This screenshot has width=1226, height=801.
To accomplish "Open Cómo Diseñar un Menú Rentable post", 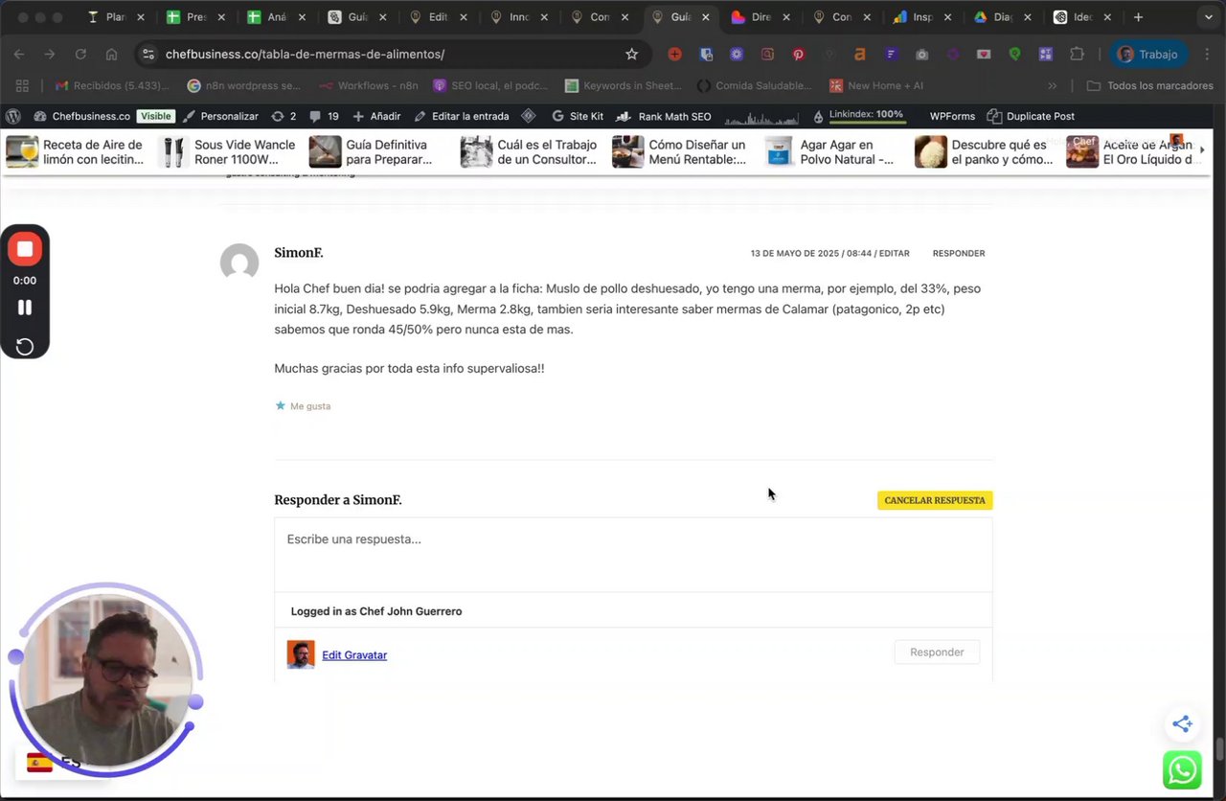I will coord(680,151).
